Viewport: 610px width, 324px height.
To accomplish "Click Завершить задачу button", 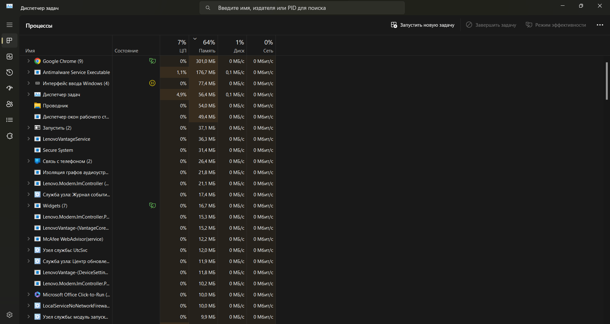I will [491, 25].
